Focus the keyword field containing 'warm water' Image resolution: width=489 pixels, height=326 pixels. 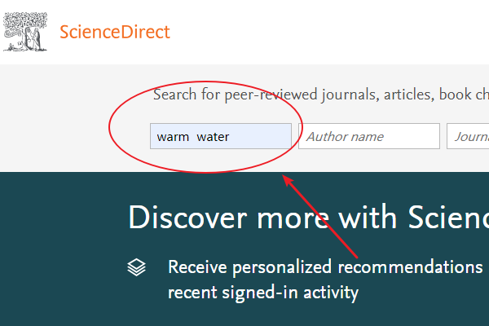coord(221,136)
